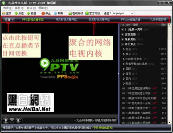Stop loading with the 停止 button
The height and width of the screenshot is (133, 173).
point(46,13)
